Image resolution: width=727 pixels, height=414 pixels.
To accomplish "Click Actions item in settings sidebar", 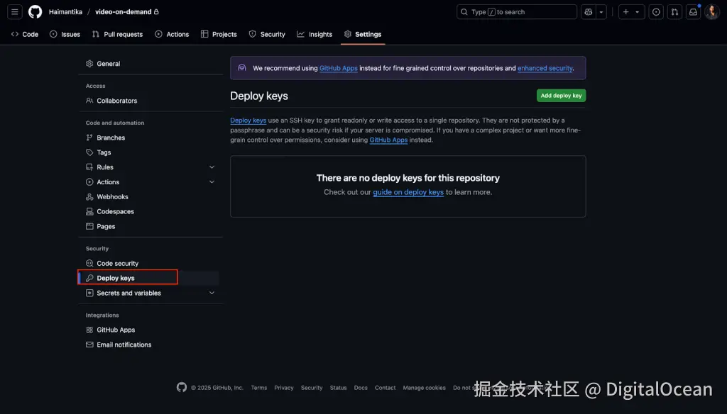I will 108,182.
